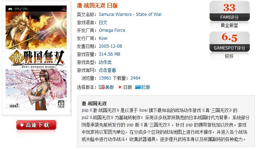Click the 日文 language link

click(103, 22)
